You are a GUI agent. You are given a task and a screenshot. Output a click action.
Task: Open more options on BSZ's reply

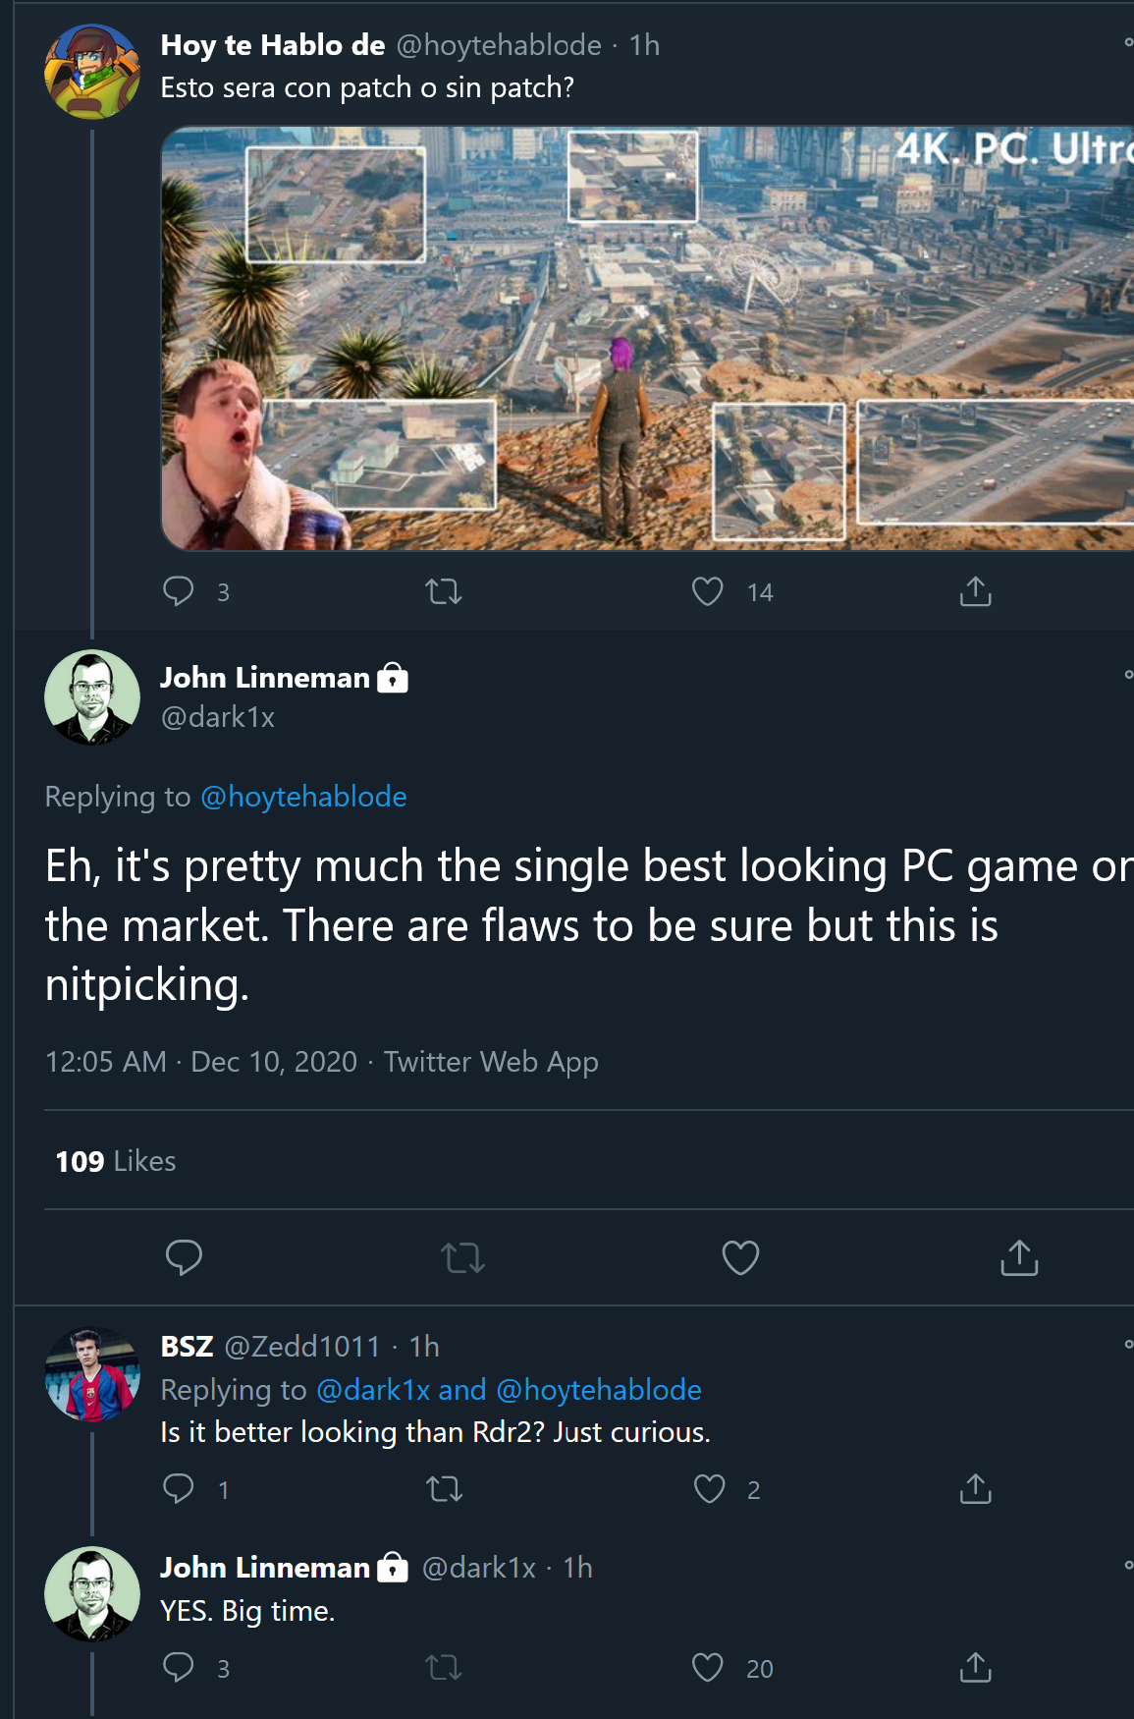coord(1128,1344)
